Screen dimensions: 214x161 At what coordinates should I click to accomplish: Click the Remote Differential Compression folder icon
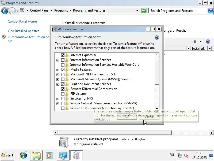coord(67,89)
